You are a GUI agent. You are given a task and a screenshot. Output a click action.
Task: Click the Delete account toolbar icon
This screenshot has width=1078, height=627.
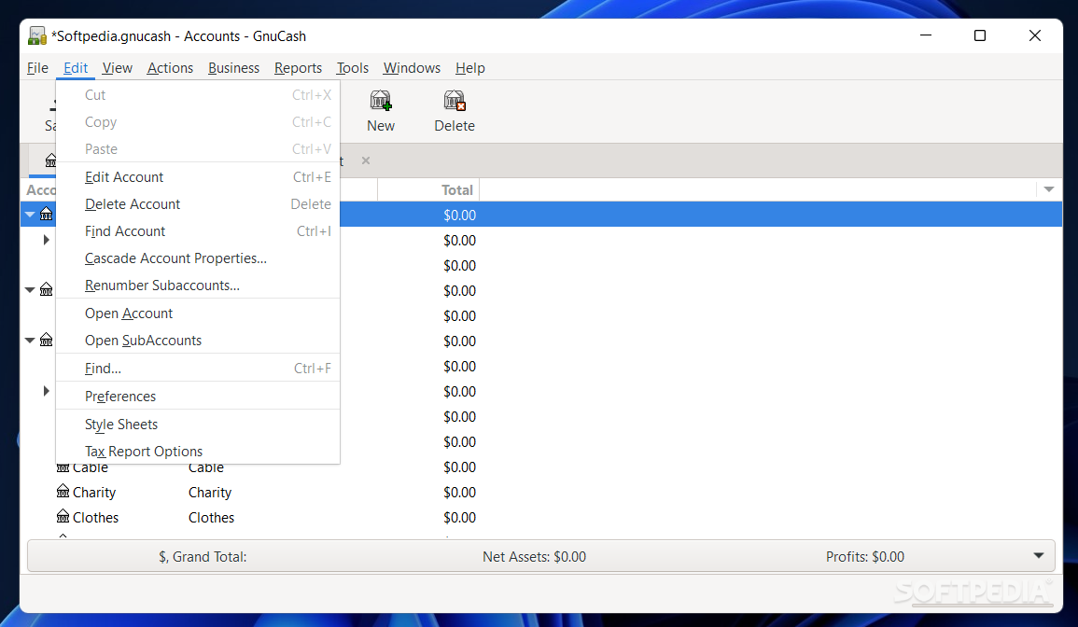(x=454, y=101)
